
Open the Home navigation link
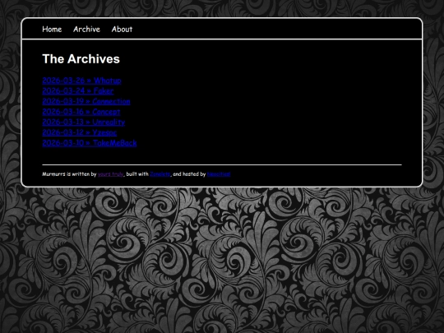click(52, 29)
